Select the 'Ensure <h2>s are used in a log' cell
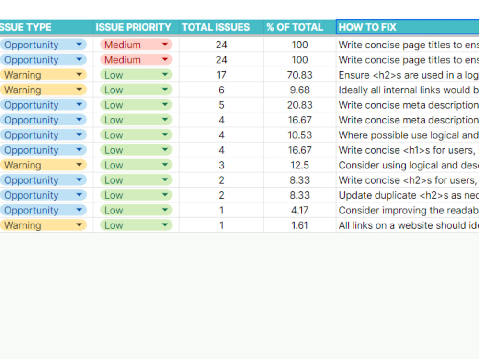 (408, 75)
